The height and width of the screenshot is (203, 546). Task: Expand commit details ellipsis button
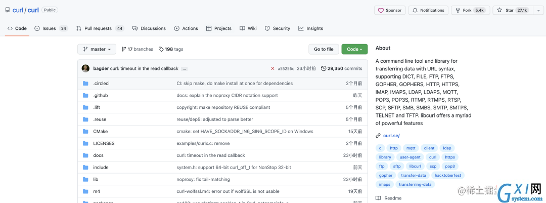pos(185,69)
